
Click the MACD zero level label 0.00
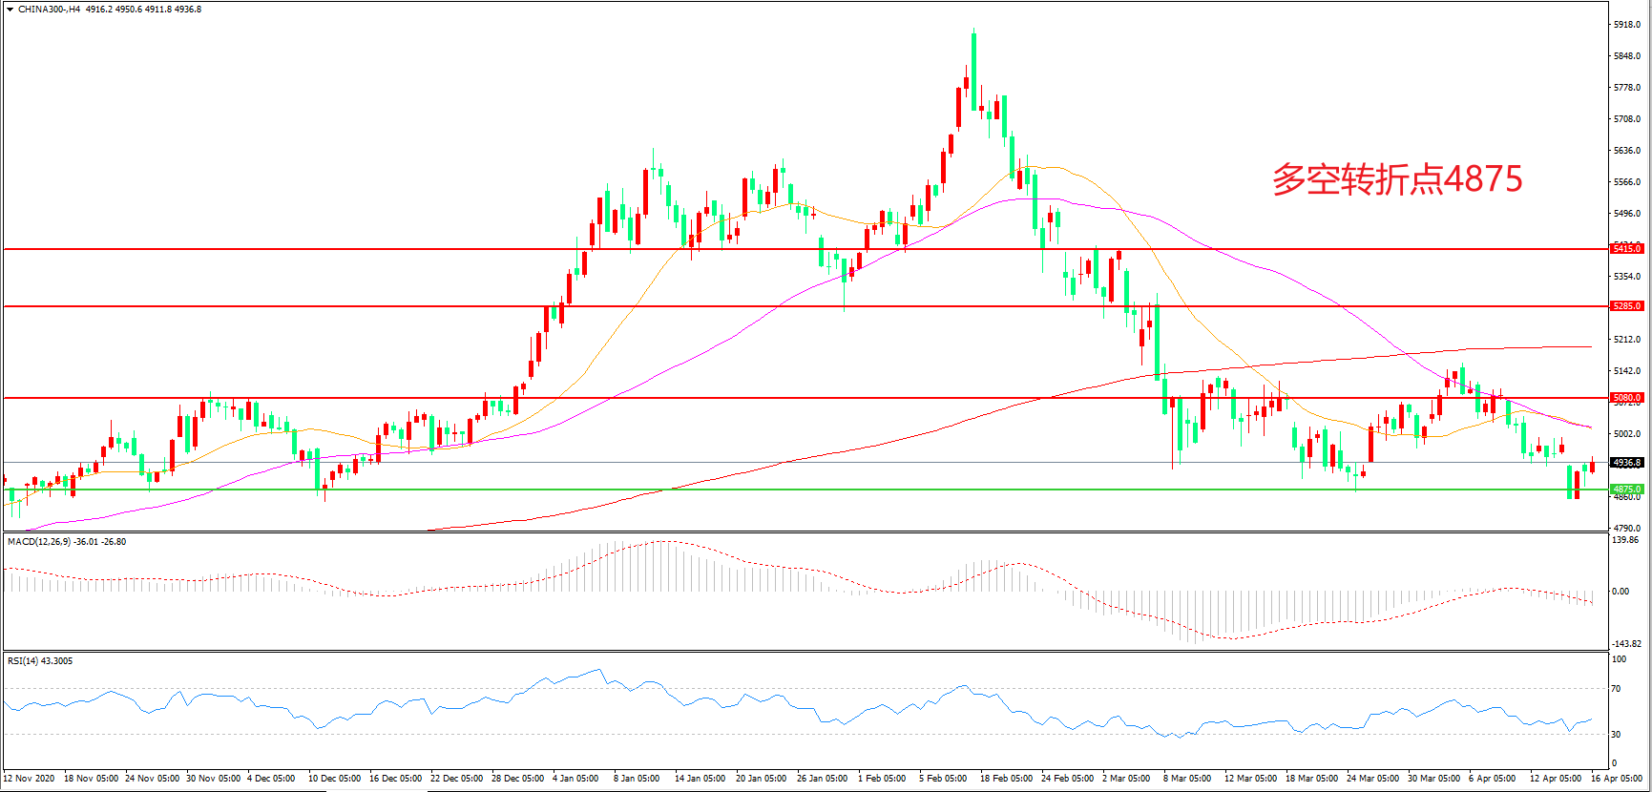tap(1620, 592)
